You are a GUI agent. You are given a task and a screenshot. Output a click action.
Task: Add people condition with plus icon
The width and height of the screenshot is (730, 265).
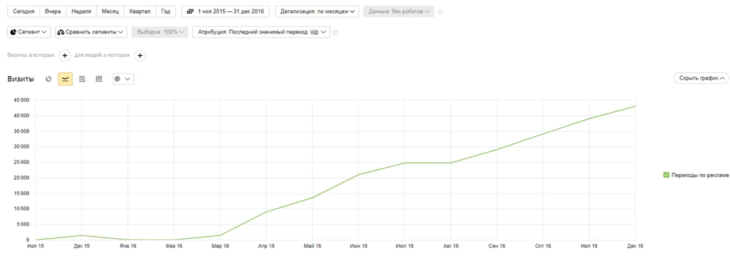[x=140, y=56]
